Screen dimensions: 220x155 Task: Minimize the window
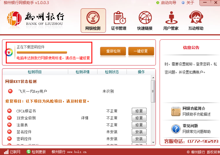pos(205,3)
